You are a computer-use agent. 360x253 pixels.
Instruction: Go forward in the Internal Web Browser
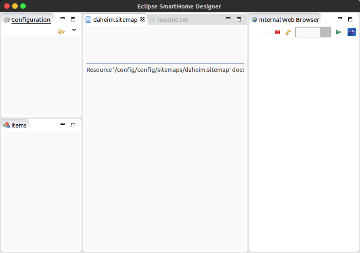click(x=267, y=32)
